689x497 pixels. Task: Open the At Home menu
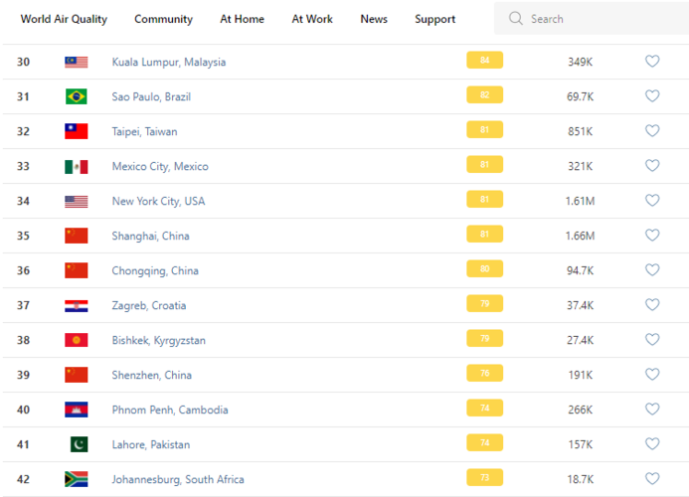pyautogui.click(x=242, y=19)
